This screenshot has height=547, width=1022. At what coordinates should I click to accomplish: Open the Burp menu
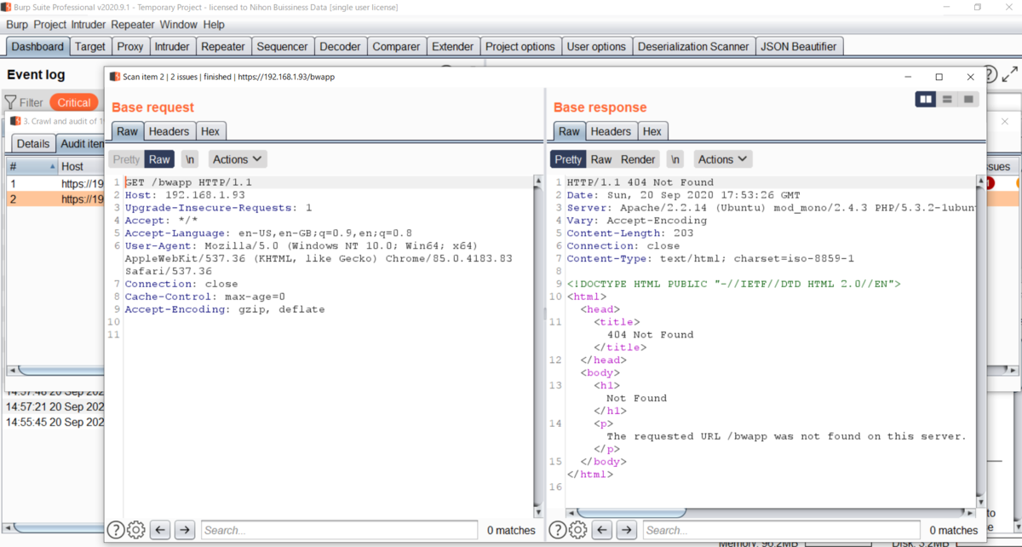pos(18,25)
